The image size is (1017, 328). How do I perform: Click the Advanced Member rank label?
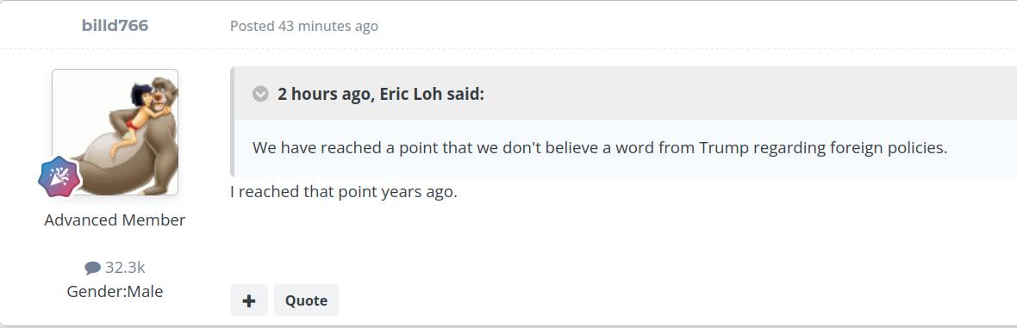pos(115,220)
